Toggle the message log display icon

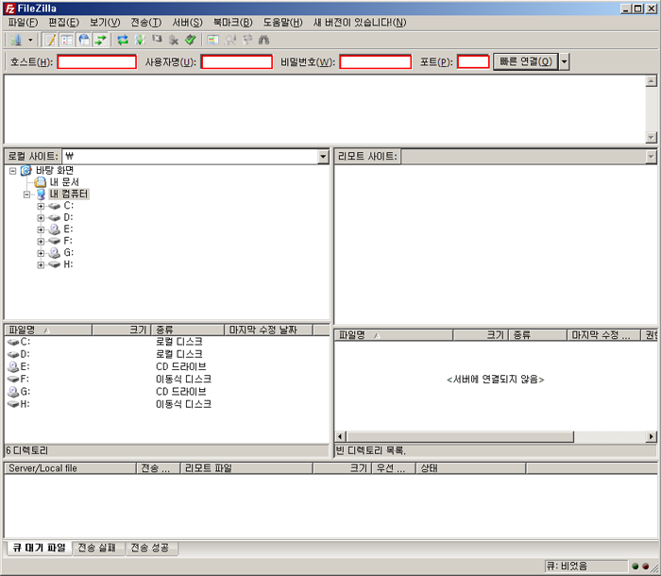pyautogui.click(x=50, y=40)
